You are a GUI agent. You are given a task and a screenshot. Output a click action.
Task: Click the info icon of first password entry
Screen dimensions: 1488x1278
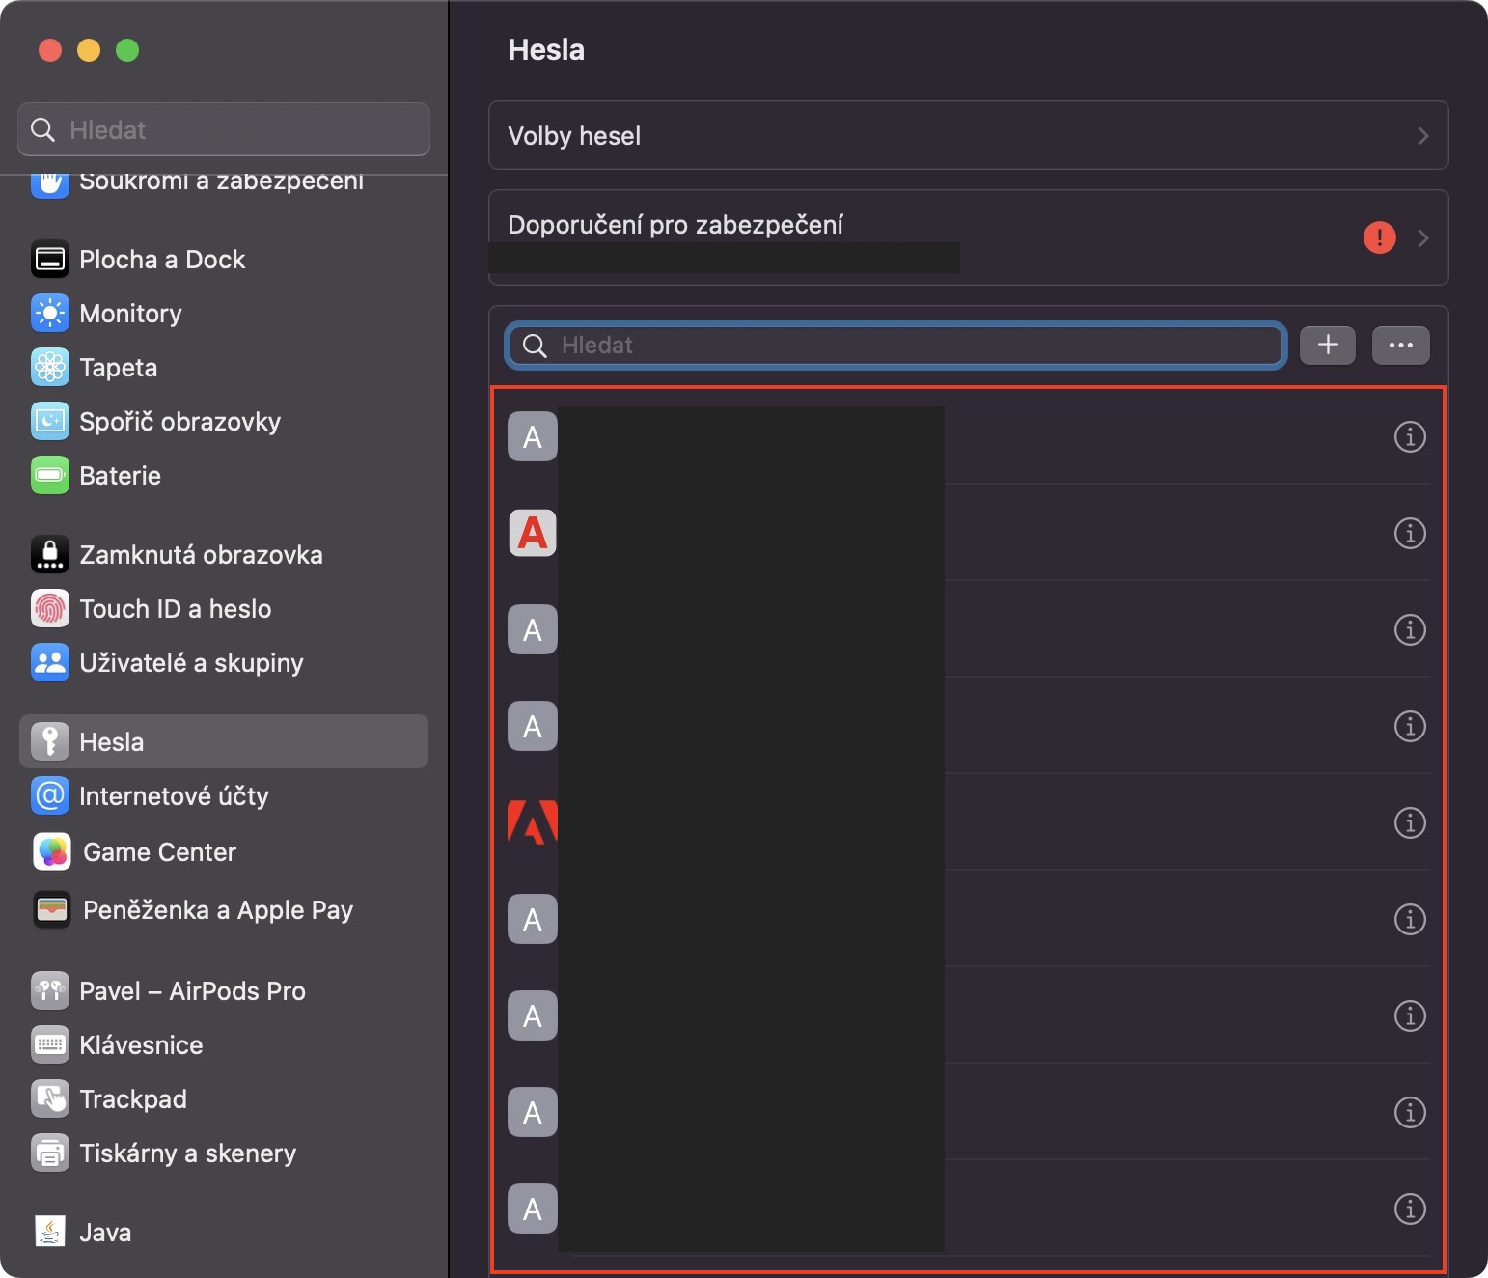coord(1409,436)
